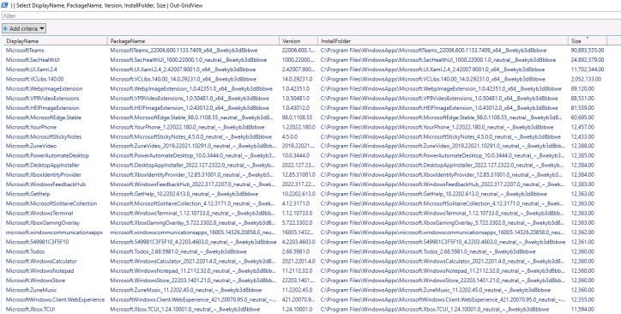Sort by the InstallFolder column header
This screenshot has height=314, width=621.
click(443, 41)
